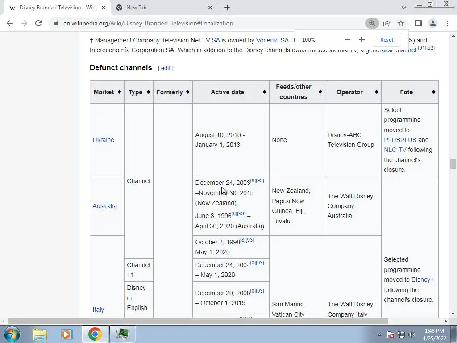Select 'The Walt Disney Company Australia' cell
The image size is (457, 343).
click(x=353, y=206)
